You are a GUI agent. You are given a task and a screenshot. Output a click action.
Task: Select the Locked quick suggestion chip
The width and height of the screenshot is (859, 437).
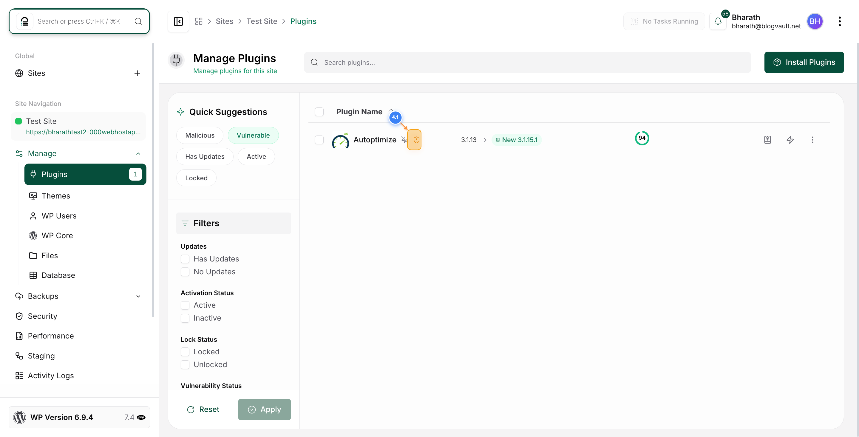pyautogui.click(x=196, y=178)
